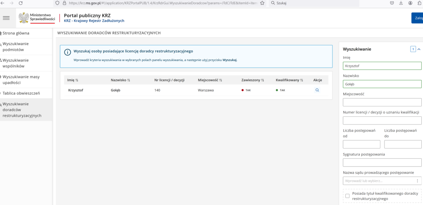Viewport: 423px width, 205px height.
Task: Click the Zaloguj button
Action: (417, 18)
